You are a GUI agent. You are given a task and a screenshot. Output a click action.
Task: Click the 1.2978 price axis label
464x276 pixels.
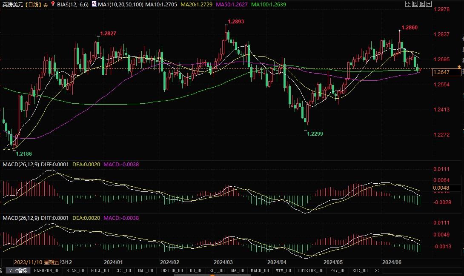point(441,9)
